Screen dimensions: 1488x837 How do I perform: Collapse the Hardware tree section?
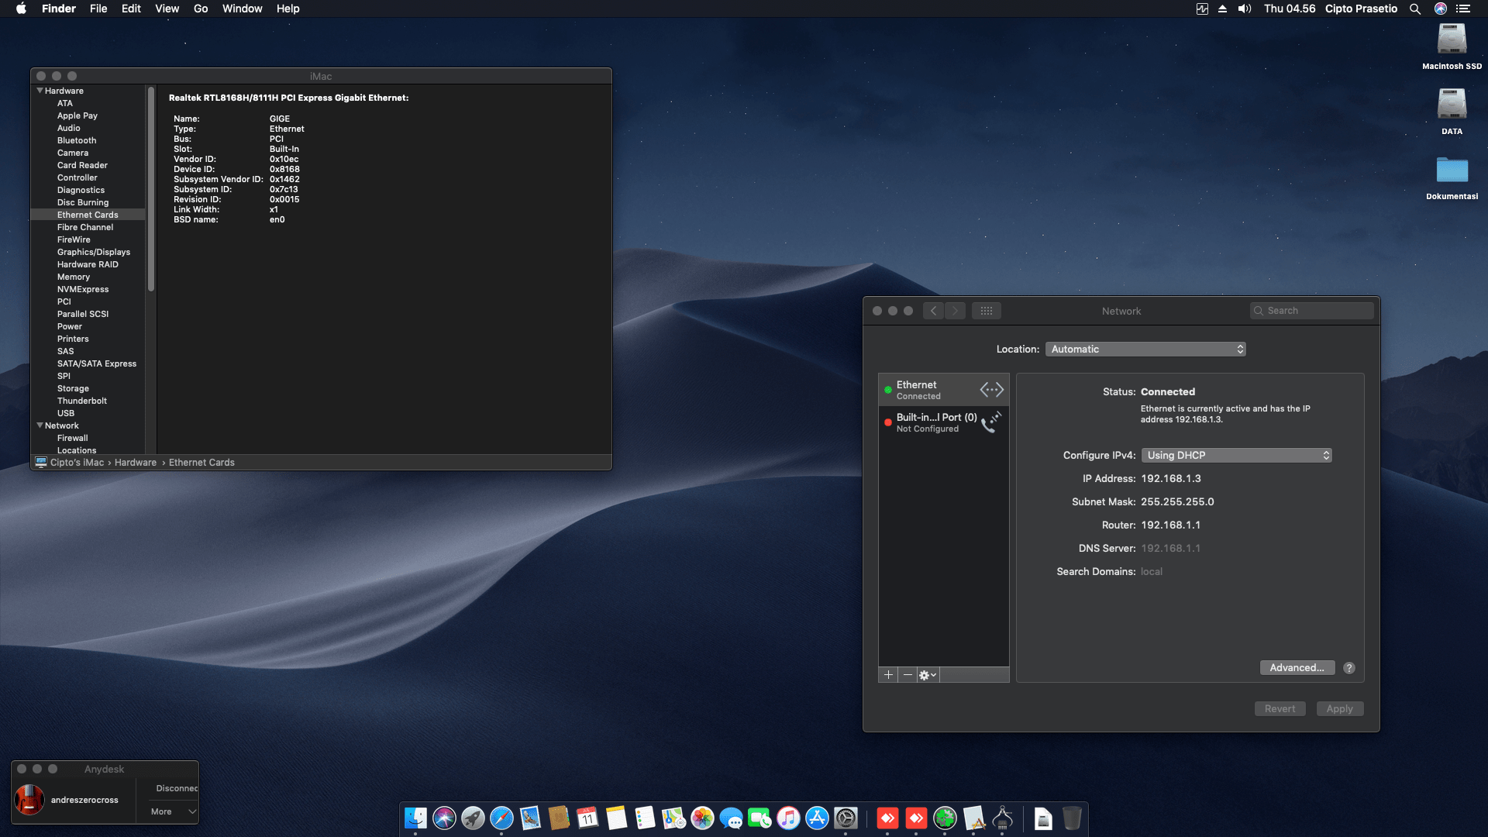(40, 91)
